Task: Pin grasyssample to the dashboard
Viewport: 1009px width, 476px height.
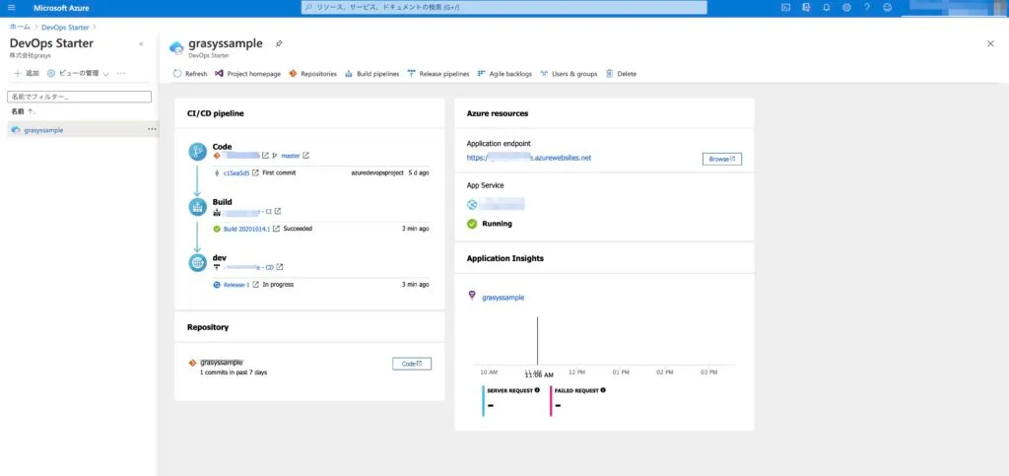Action: pyautogui.click(x=279, y=43)
